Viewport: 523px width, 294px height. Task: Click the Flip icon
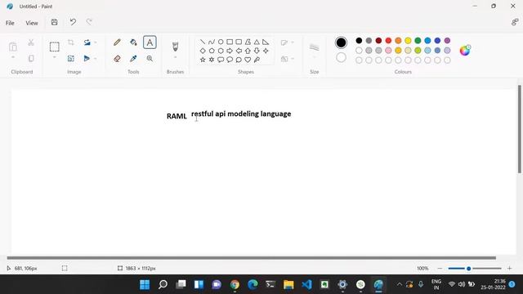[x=87, y=59]
